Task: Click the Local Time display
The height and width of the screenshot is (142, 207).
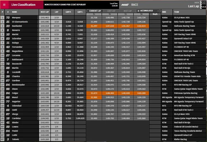Action: (114, 5)
